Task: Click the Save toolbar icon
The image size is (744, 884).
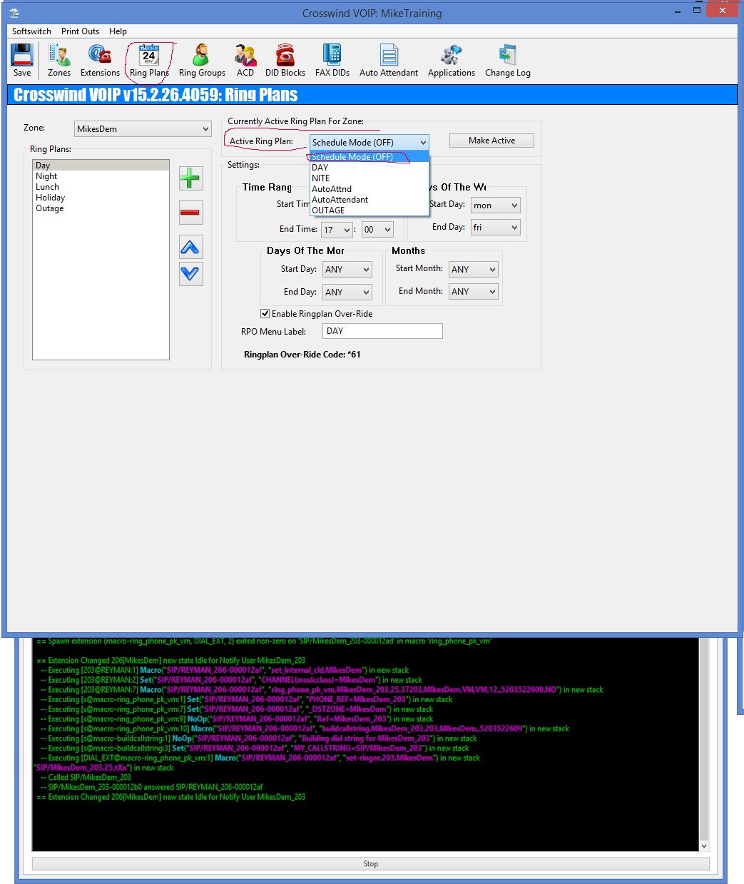Action: (22, 60)
